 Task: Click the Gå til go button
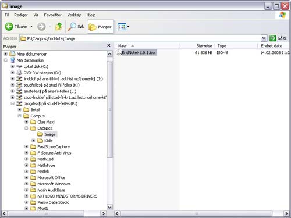(278, 38)
